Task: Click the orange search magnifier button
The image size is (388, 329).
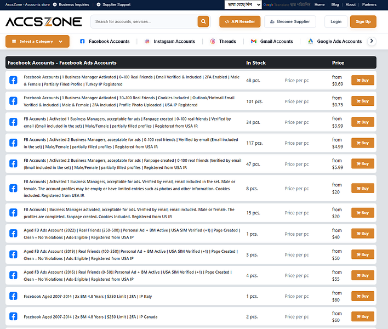Action: [203, 21]
